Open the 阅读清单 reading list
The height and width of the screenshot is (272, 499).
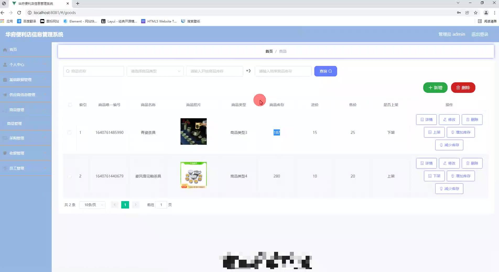pos(487,21)
